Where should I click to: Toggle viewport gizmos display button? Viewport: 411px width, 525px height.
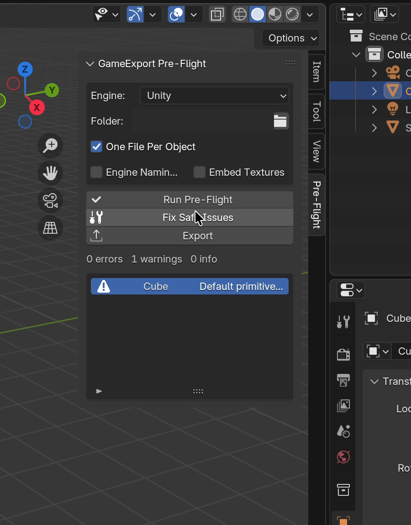tap(135, 15)
